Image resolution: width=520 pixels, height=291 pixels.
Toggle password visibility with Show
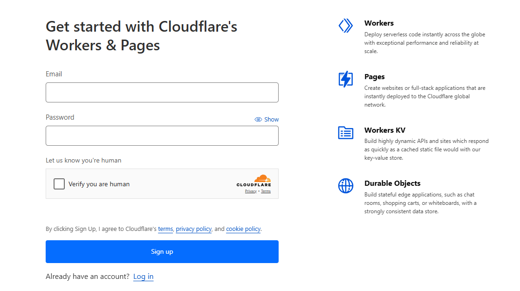click(x=267, y=119)
